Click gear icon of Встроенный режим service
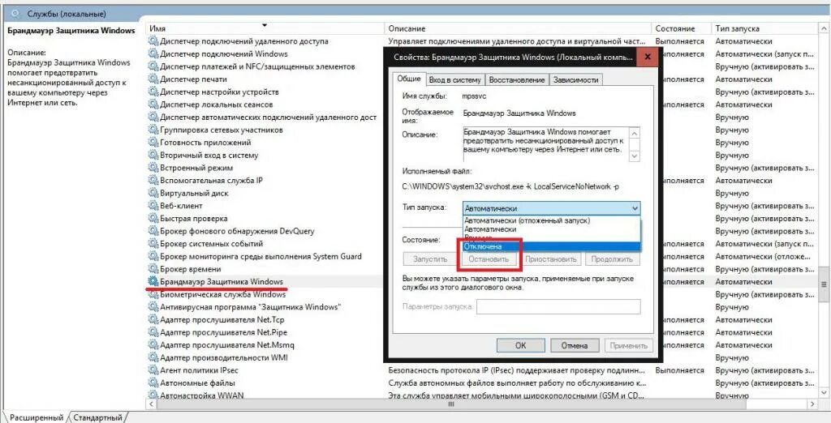 (x=153, y=168)
